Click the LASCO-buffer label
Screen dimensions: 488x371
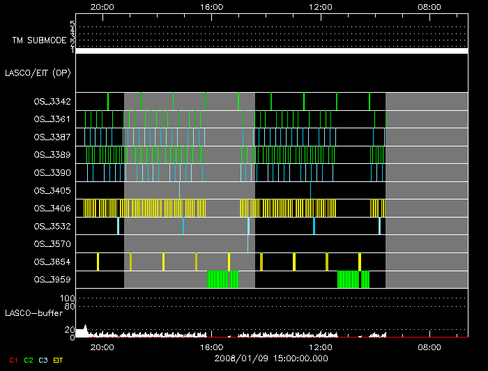(x=34, y=313)
